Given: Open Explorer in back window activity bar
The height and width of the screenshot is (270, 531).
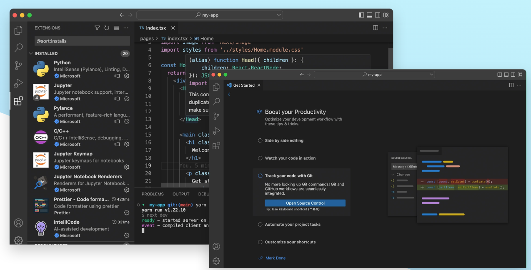Looking at the screenshot, I should pos(18,30).
